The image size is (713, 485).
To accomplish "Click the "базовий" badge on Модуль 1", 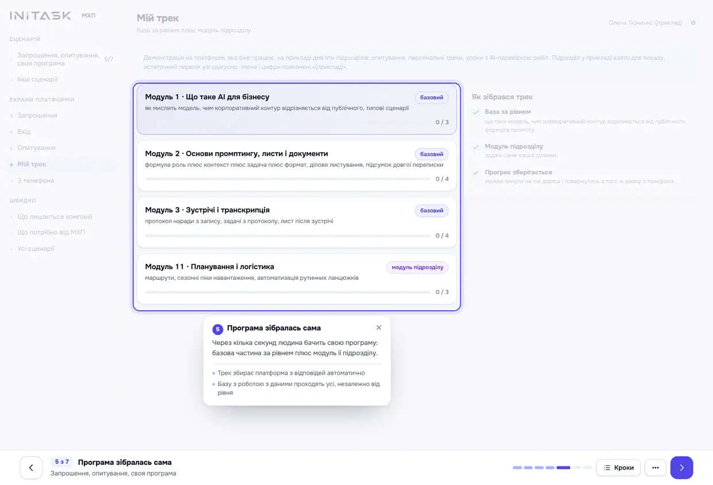I will [432, 98].
